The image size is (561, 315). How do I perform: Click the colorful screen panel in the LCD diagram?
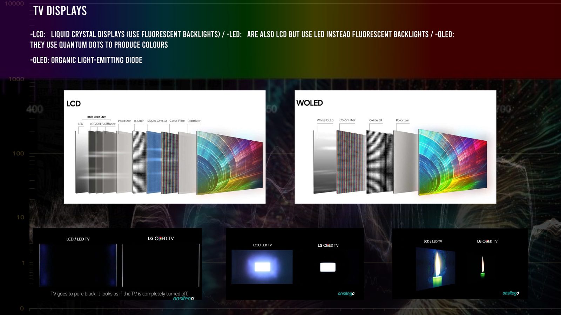(230, 162)
